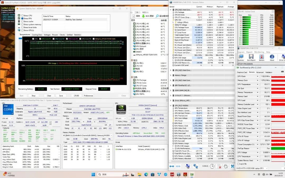Image resolution: width=285 pixels, height=178 pixels.
Task: Click the Clear button in System Stability Test
Action: tap(49, 95)
